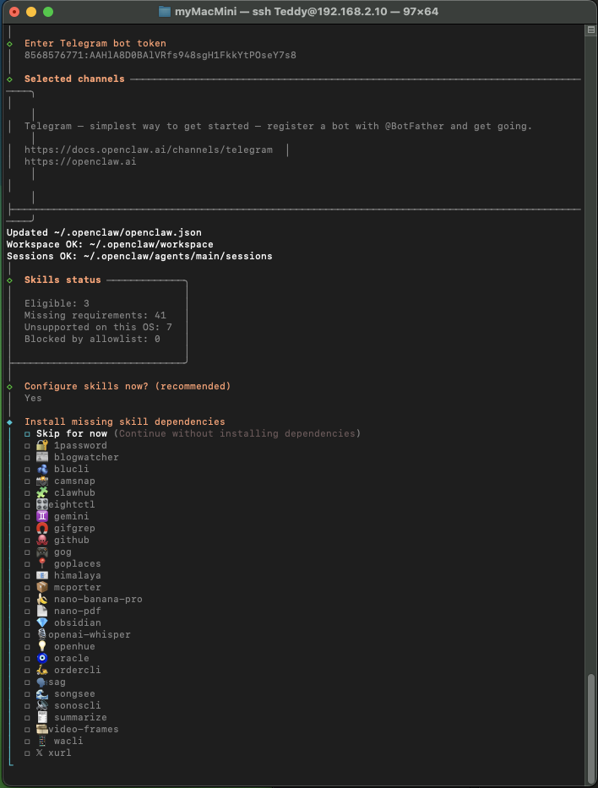The image size is (598, 788).
Task: Click the vertical scrollbar thumb
Action: [x=590, y=726]
